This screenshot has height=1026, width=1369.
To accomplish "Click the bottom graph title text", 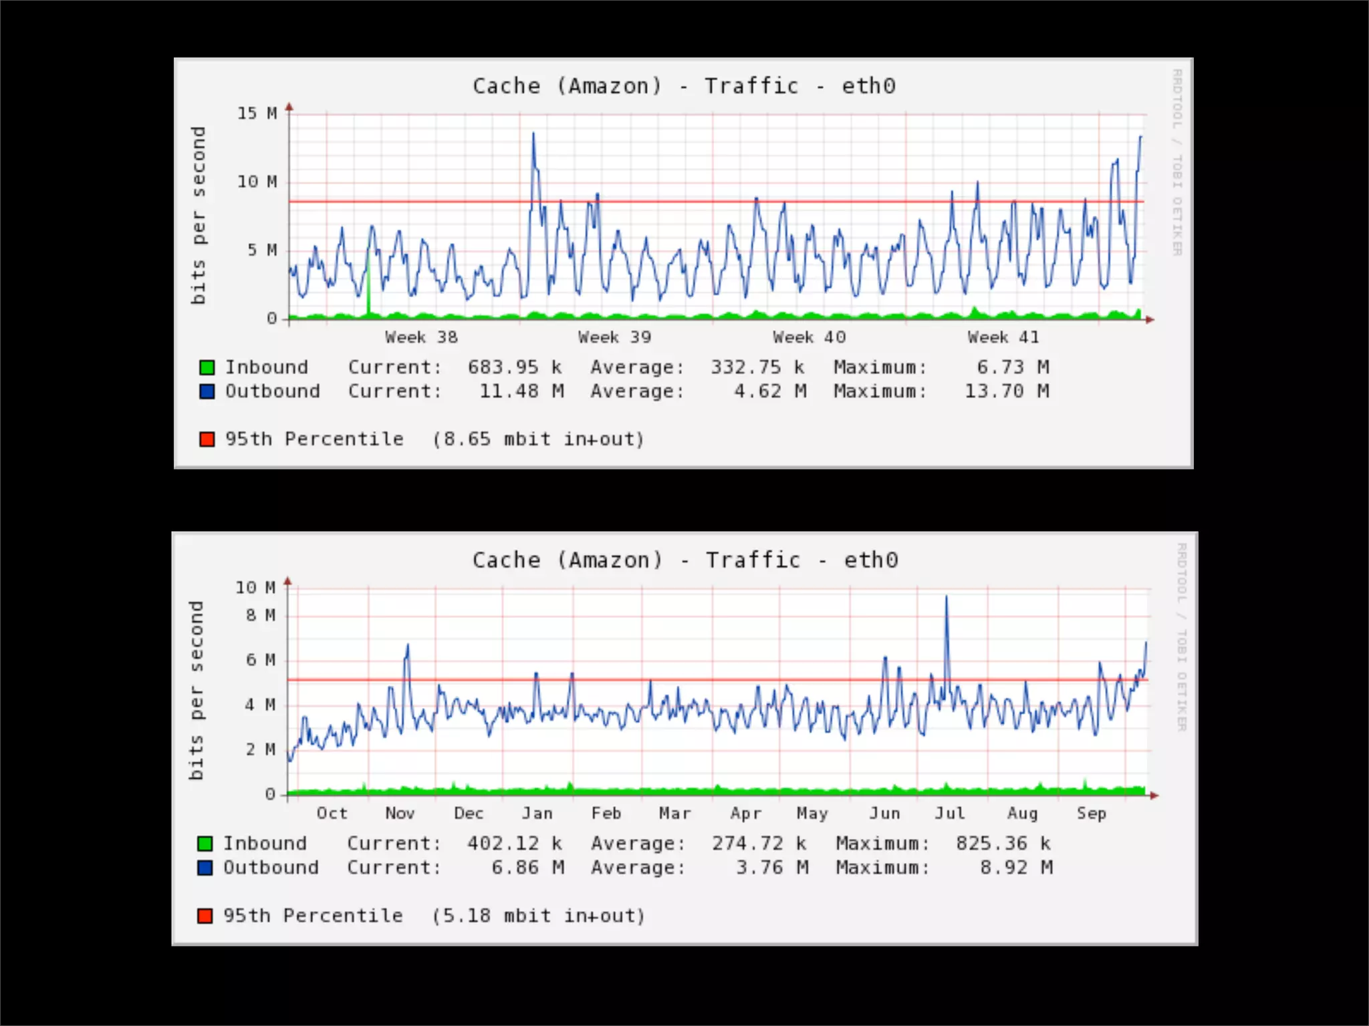I will [x=685, y=560].
